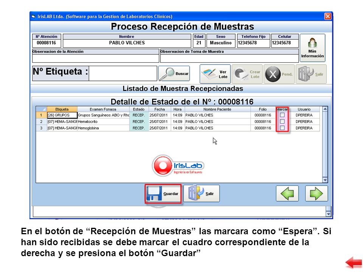Click the Hora column header

(178, 109)
